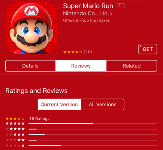Click the one-star ratings distribution bar

pos(93,146)
